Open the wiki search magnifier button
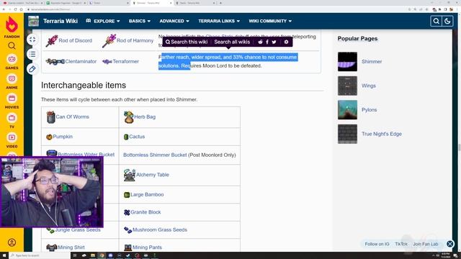 point(436,21)
